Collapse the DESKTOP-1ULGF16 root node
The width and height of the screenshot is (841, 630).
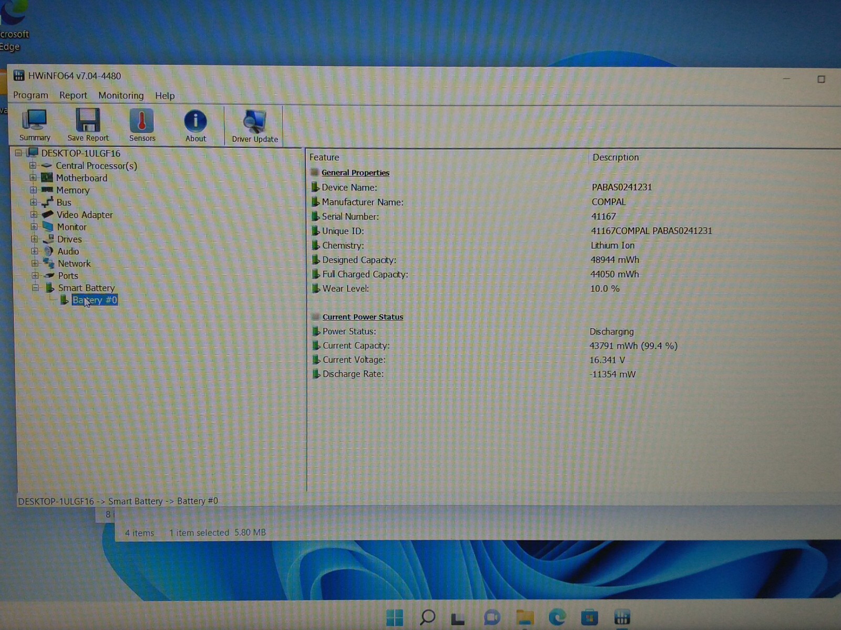coord(18,153)
